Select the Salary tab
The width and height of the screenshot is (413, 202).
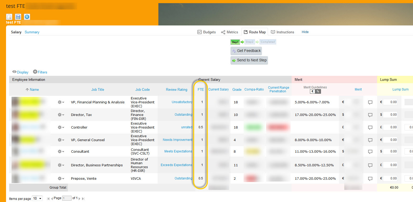click(x=16, y=32)
